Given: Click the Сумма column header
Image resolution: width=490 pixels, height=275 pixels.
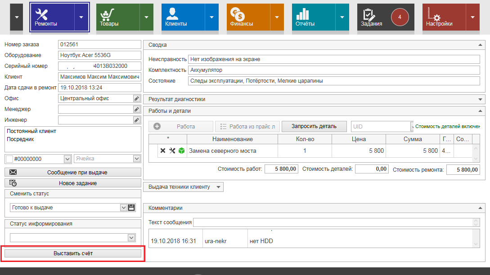Looking at the screenshot, I should pyautogui.click(x=413, y=139).
